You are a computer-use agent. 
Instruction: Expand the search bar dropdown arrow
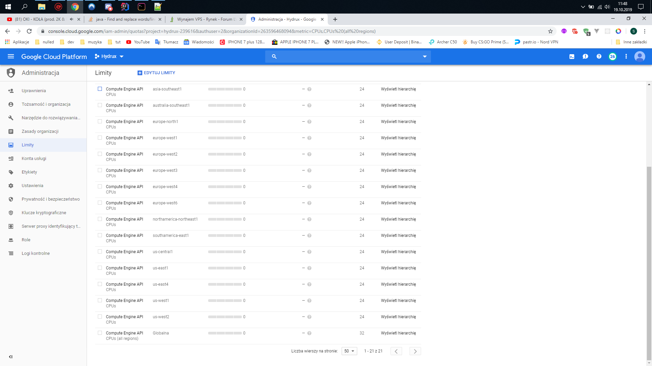(x=424, y=57)
